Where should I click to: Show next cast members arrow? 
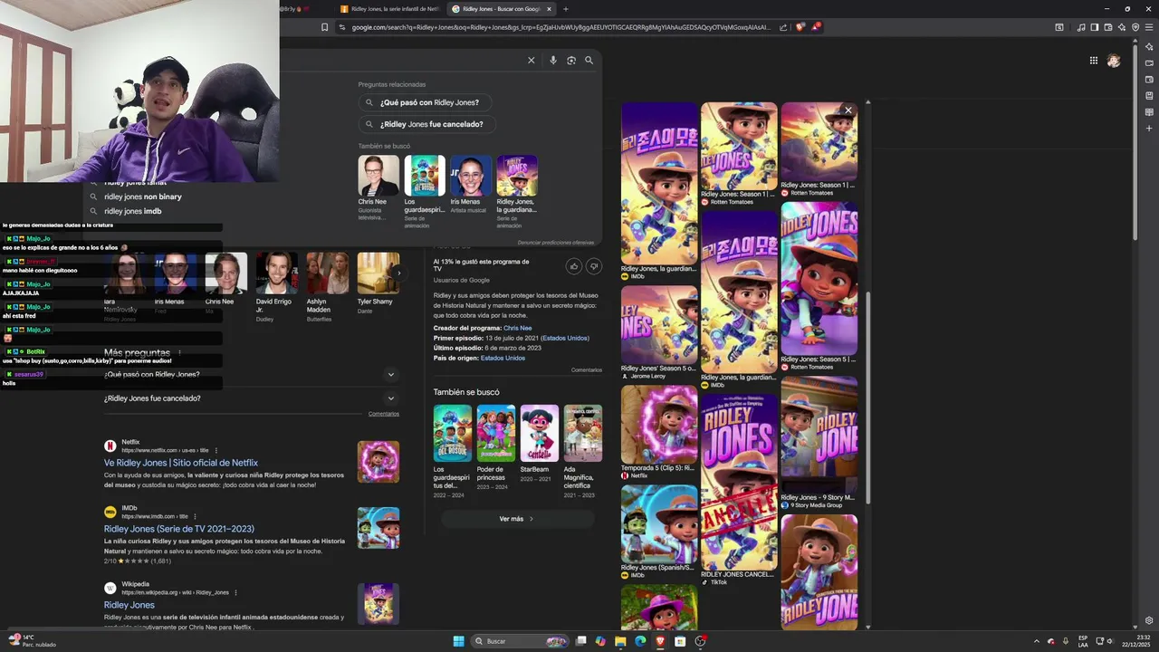398,273
